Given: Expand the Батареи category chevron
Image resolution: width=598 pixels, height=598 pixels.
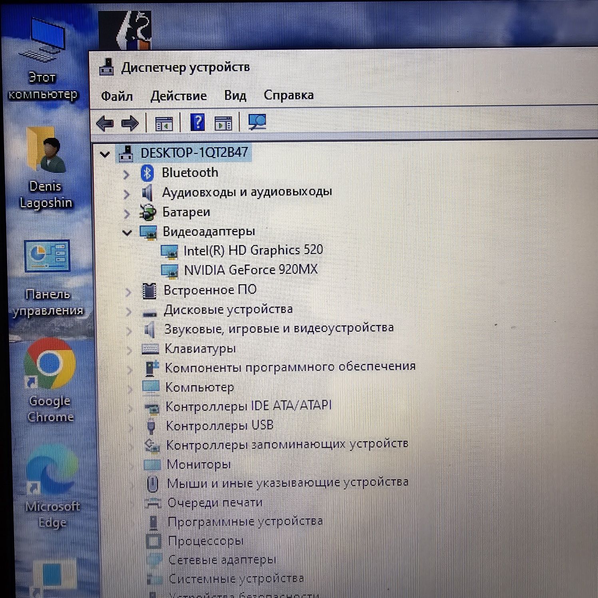Looking at the screenshot, I should pos(127,214).
